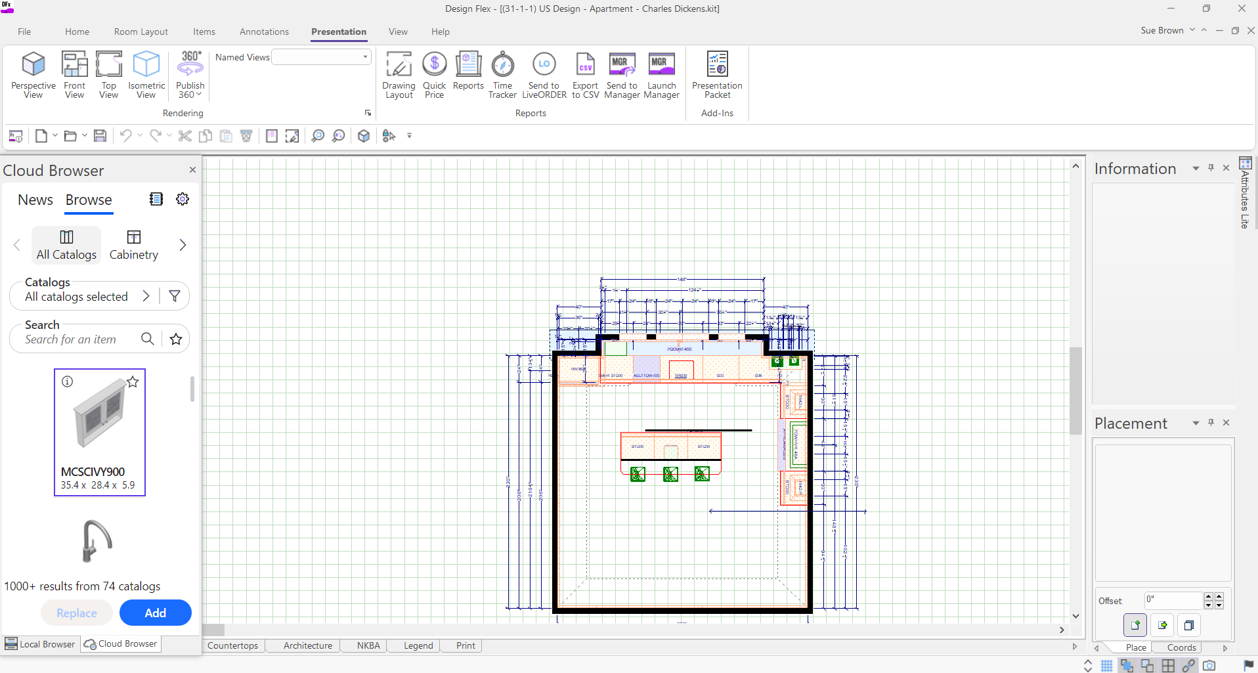This screenshot has height=673, width=1258.
Task: Open the Help ribbon tab
Action: 441,32
